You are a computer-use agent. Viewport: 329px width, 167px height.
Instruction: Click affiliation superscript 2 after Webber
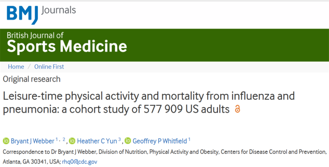64,140
